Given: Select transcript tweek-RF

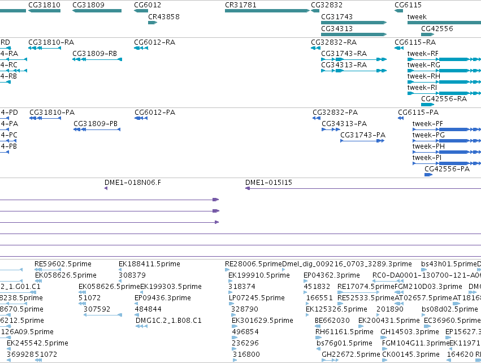Looking at the screenshot, I should click(x=423, y=53).
